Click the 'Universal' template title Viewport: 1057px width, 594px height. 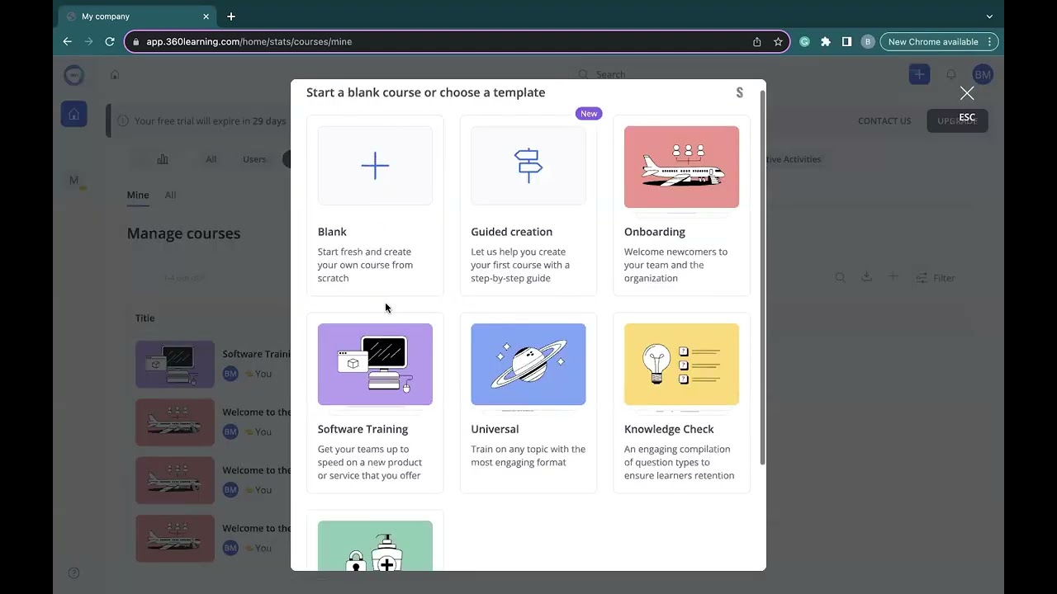click(x=495, y=429)
